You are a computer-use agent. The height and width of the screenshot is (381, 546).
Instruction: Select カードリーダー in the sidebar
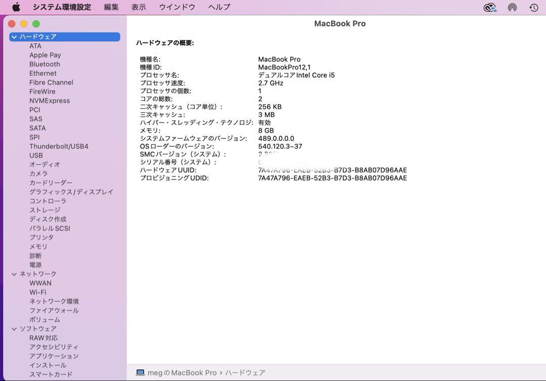coord(51,183)
